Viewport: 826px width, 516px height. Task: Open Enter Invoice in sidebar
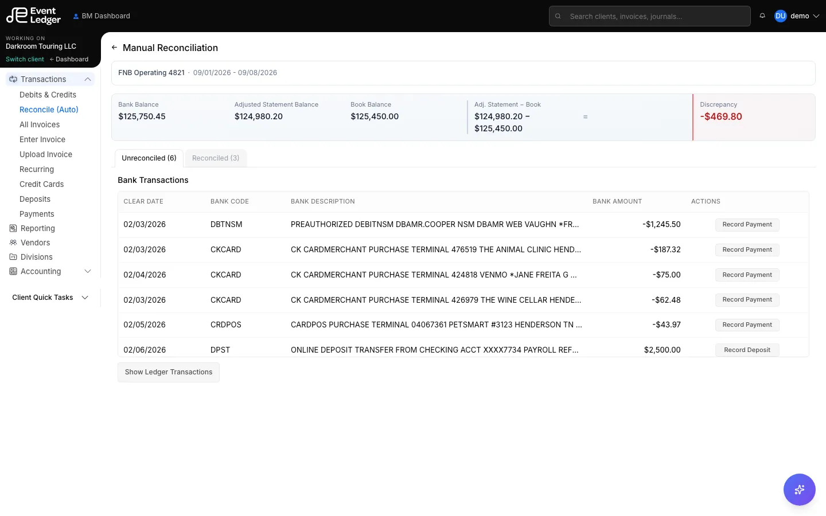tap(42, 139)
